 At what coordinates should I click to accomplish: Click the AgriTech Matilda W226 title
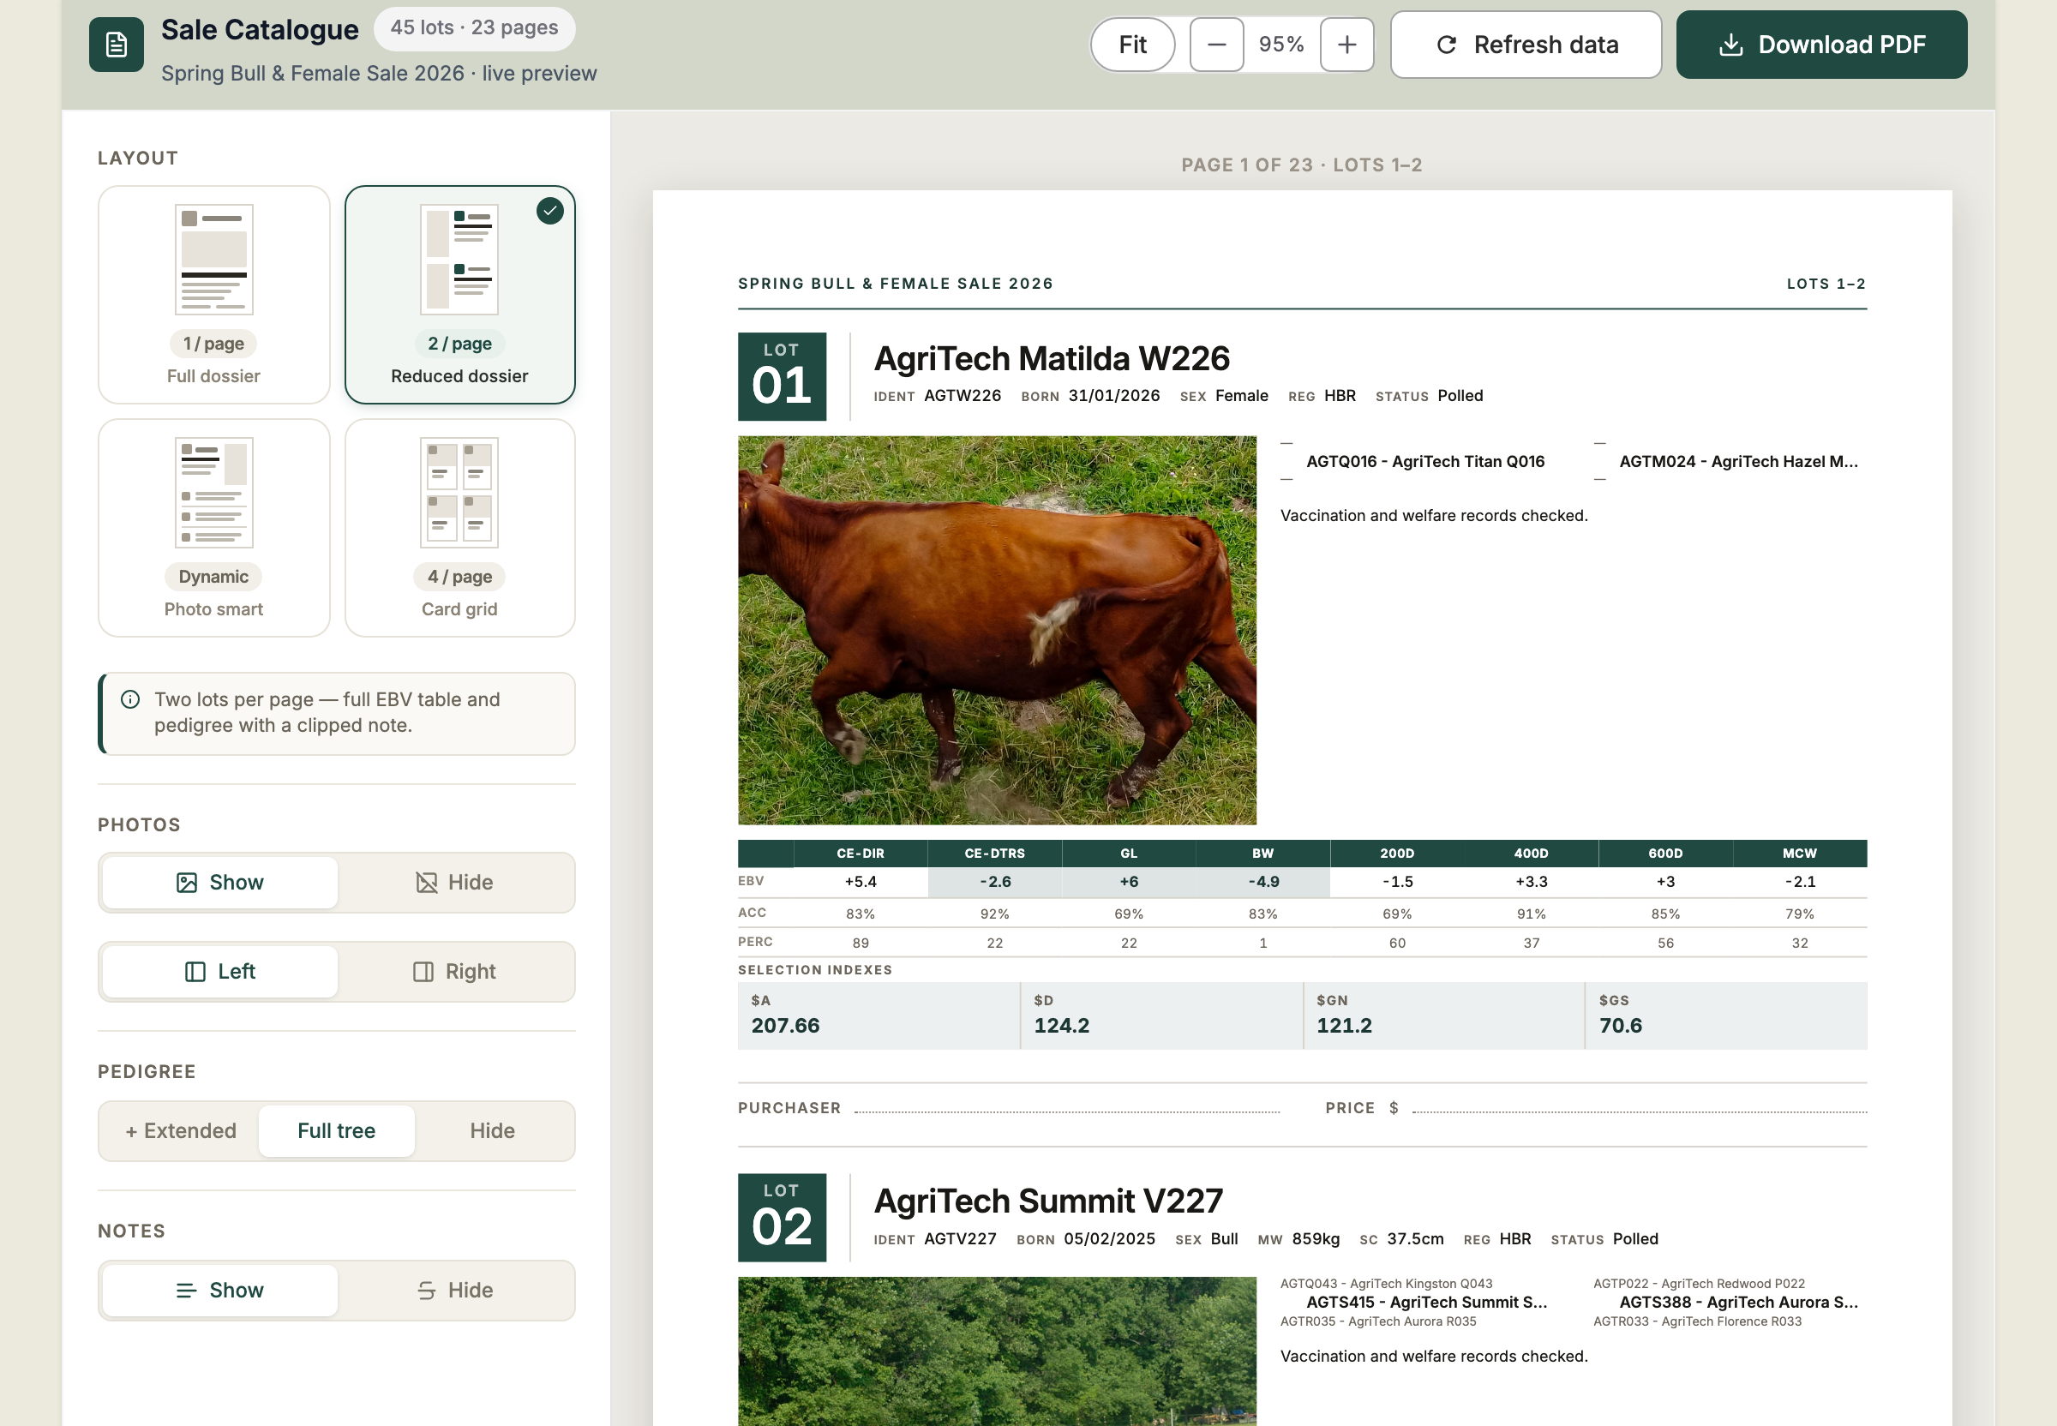pos(1052,359)
